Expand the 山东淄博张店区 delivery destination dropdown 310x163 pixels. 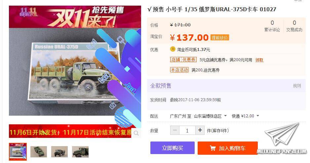pos(210,116)
